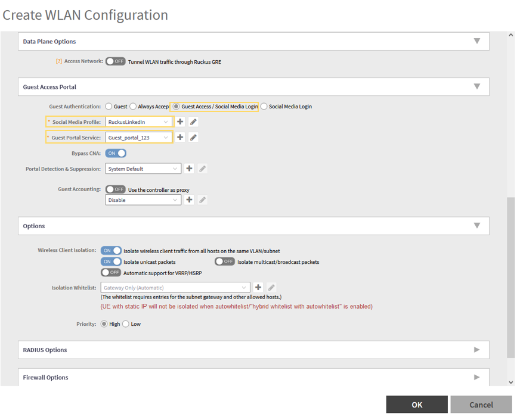Viewport: 517px width, 417px height.
Task: Open Guest Portal Service dropdown
Action: point(138,138)
